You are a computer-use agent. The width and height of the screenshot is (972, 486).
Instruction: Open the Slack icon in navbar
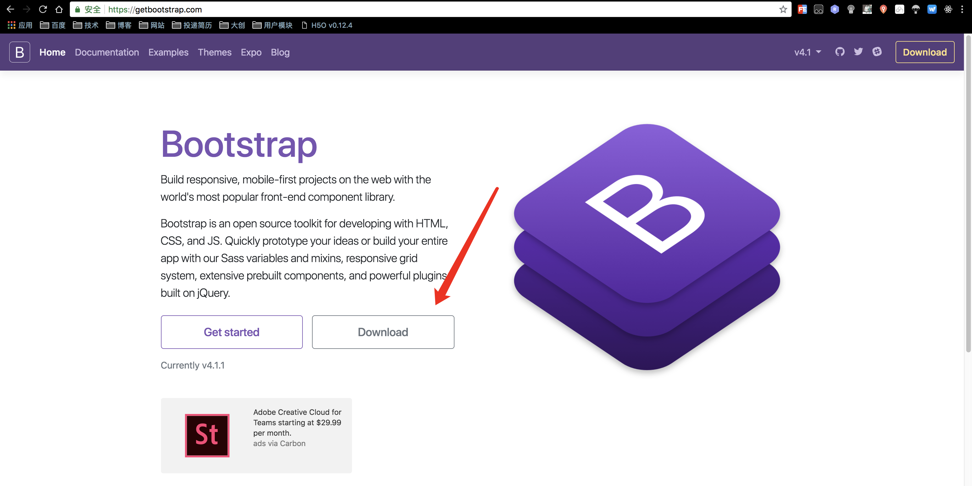pyautogui.click(x=877, y=52)
